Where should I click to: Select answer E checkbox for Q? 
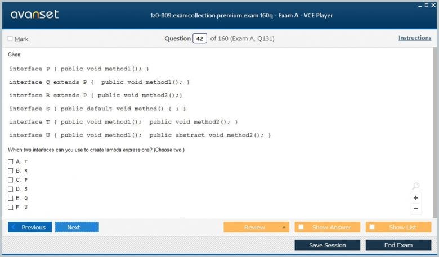[x=10, y=199]
